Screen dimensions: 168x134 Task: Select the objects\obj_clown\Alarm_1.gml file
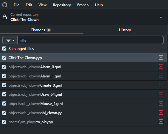(x=83, y=76)
